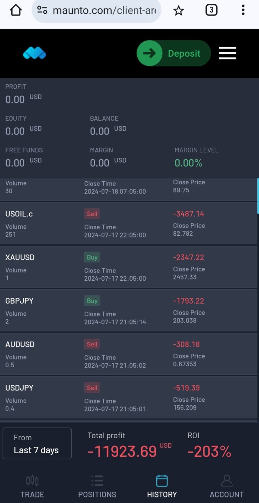This screenshot has width=259, height=503.
Task: Tap the browser home icon
Action: coord(16,10)
